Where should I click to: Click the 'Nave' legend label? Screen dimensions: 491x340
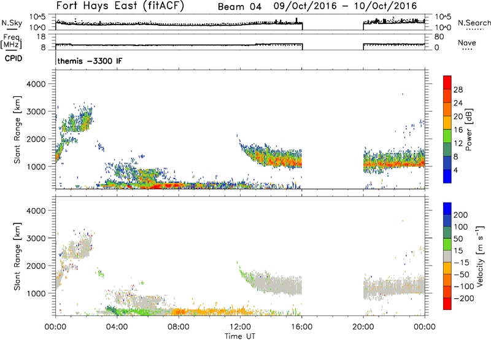tap(467, 42)
